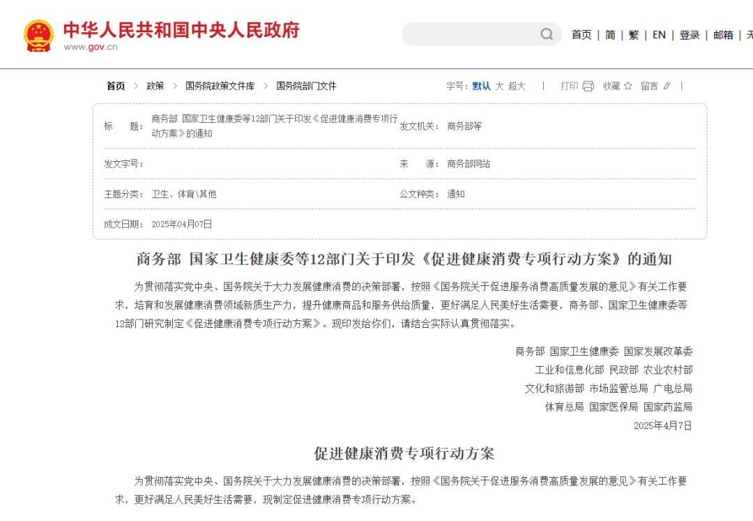Open the 邮箱 mailbox link

(x=723, y=35)
